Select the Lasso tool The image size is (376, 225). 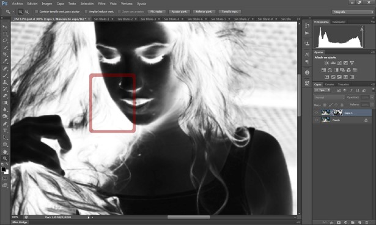click(5, 40)
